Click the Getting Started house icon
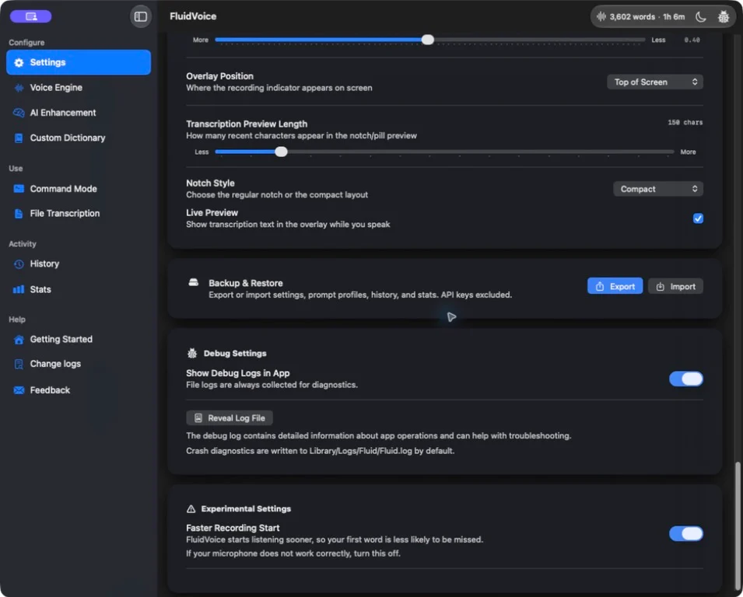This screenshot has height=597, width=743. pyautogui.click(x=19, y=340)
